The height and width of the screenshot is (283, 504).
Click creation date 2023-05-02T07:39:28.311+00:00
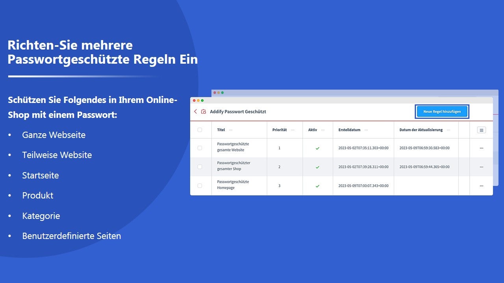coord(363,167)
